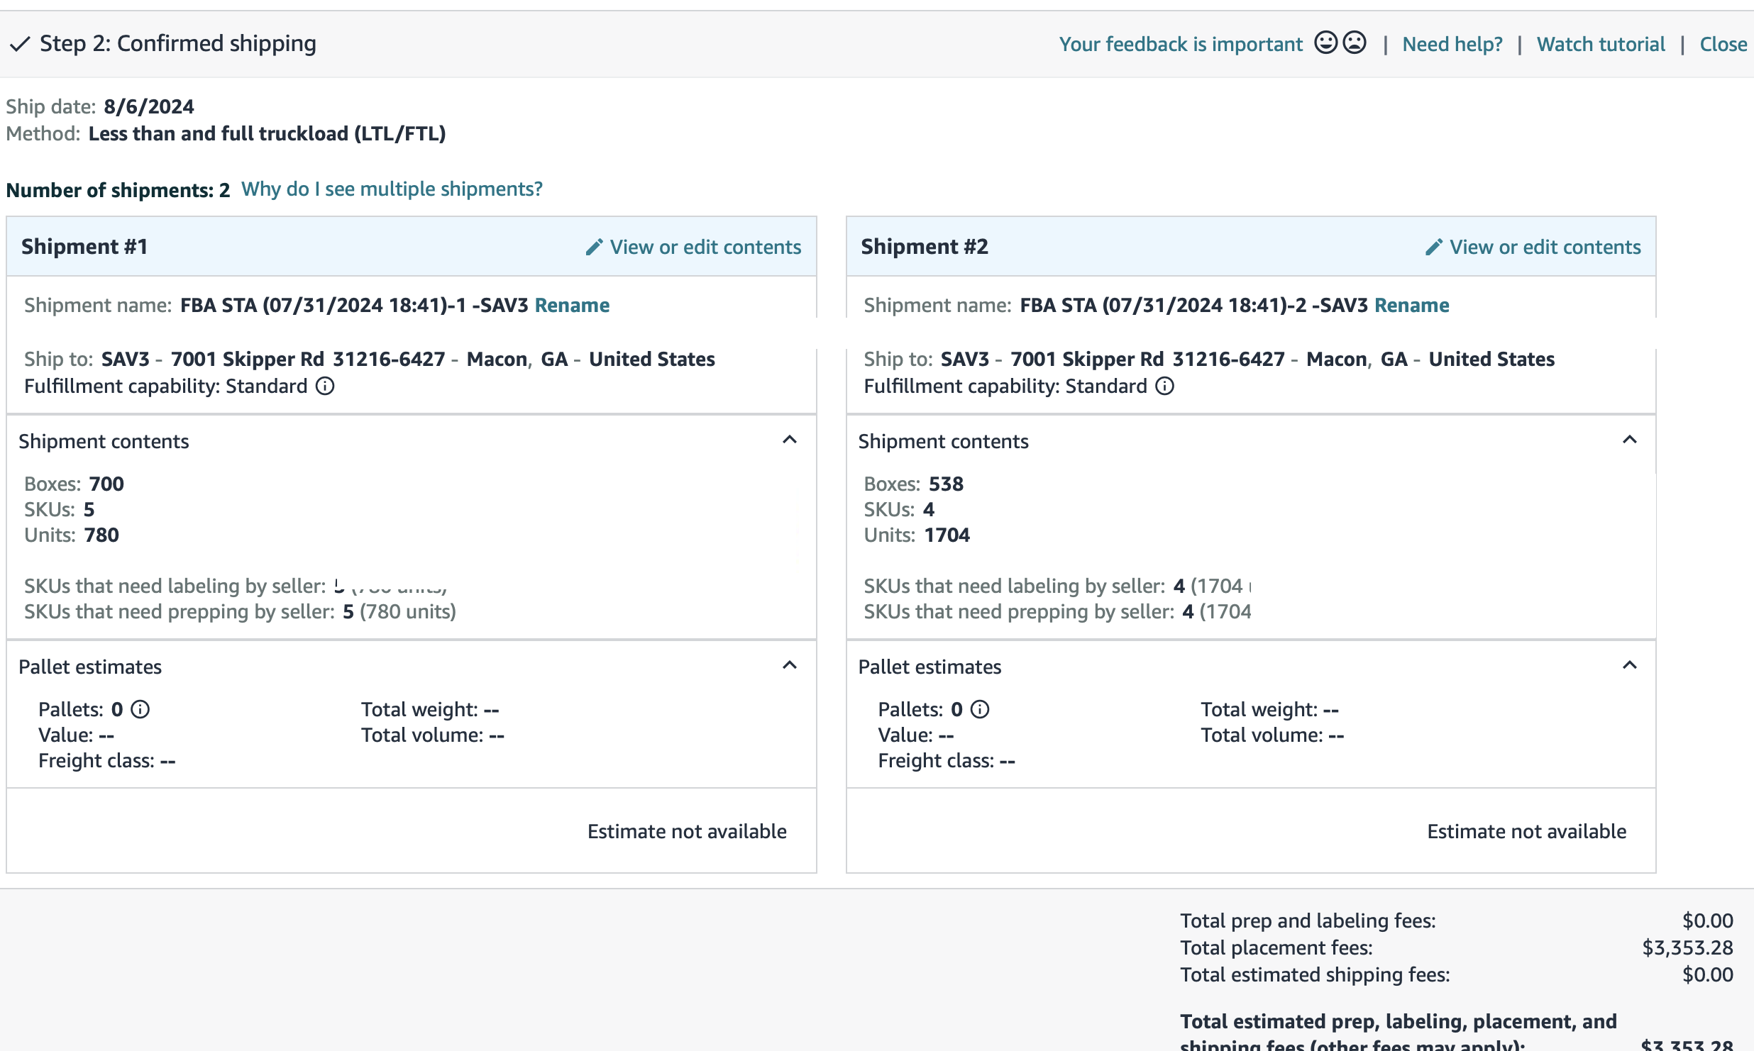1754x1051 pixels.
Task: Click 'SKUs that need prepping by seller: 5 (780 units)'
Action: pyautogui.click(x=240, y=611)
